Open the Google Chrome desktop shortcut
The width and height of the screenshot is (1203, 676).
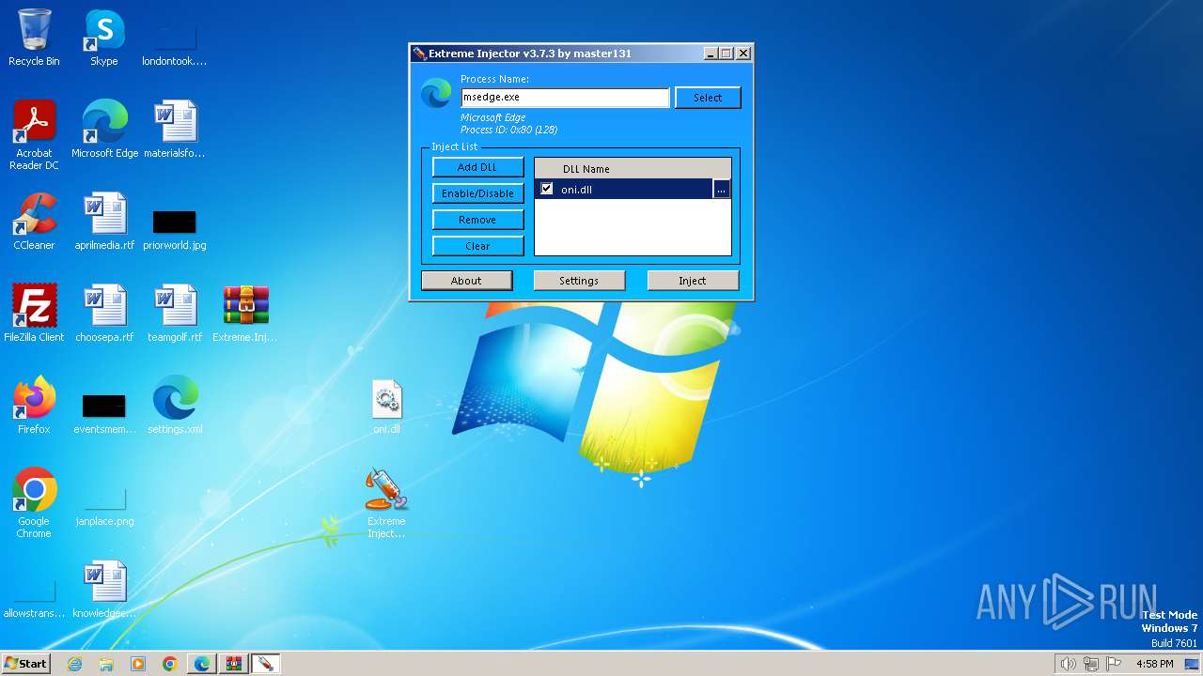tap(34, 503)
